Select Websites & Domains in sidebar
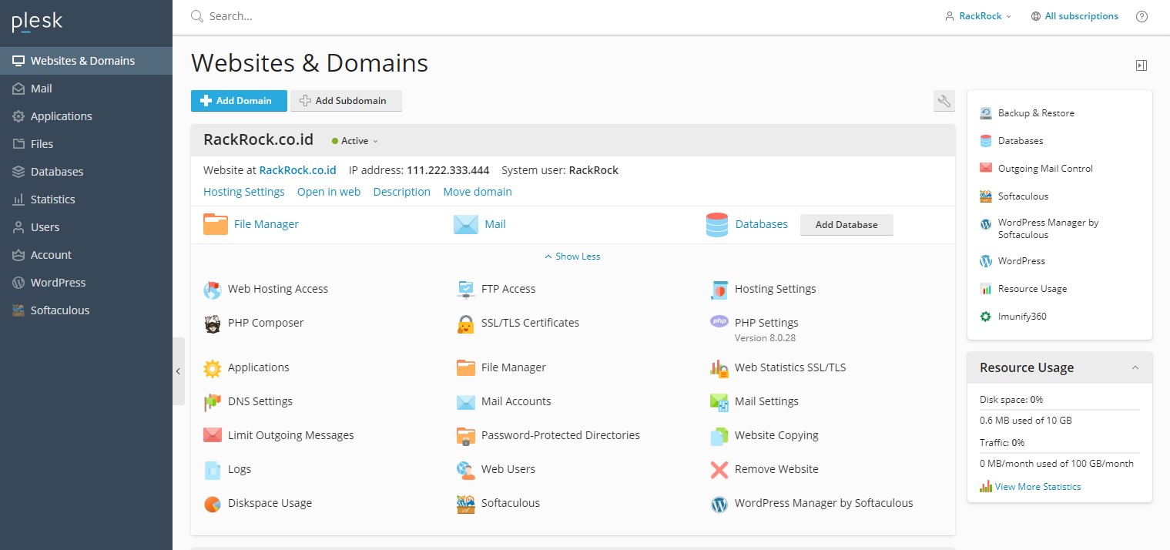 tap(86, 61)
